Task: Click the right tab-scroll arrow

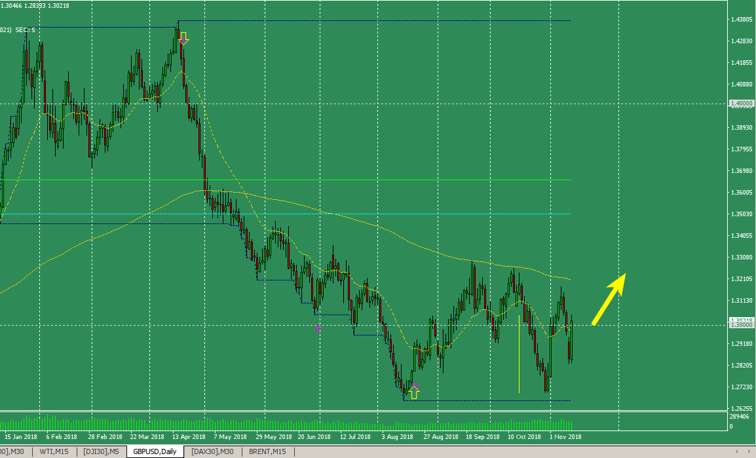Action: pyautogui.click(x=749, y=451)
